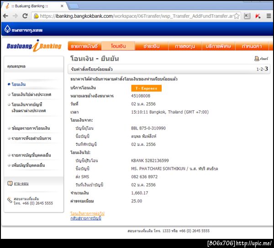Open the Chrome hamburger menu
The height and width of the screenshot is (248, 274).
pos(269,16)
